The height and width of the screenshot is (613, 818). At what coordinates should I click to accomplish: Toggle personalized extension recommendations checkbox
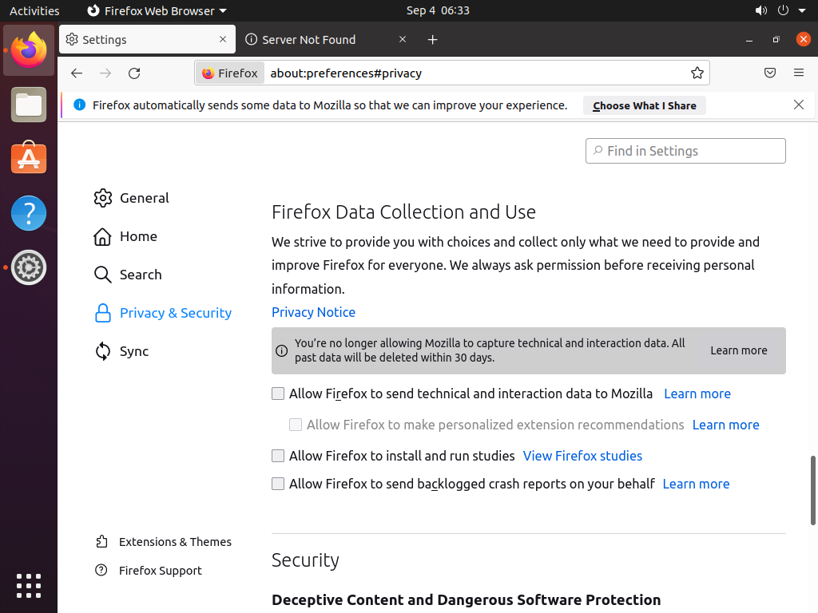click(x=296, y=425)
